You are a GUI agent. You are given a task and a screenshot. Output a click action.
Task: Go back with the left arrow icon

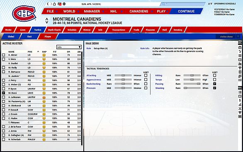(x=48, y=4)
